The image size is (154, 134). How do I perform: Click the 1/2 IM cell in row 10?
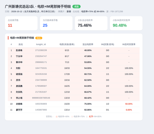pos(107,104)
